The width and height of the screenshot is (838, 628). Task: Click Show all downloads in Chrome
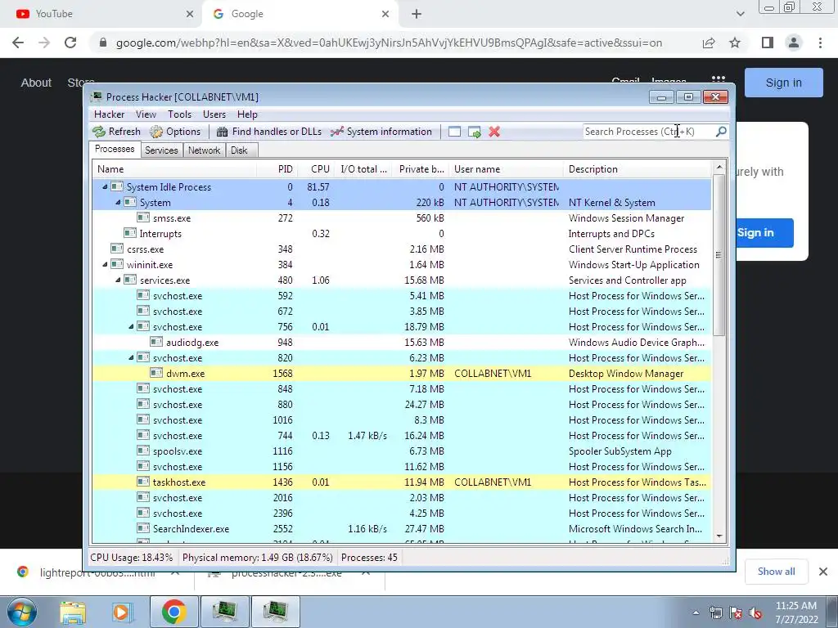776,572
